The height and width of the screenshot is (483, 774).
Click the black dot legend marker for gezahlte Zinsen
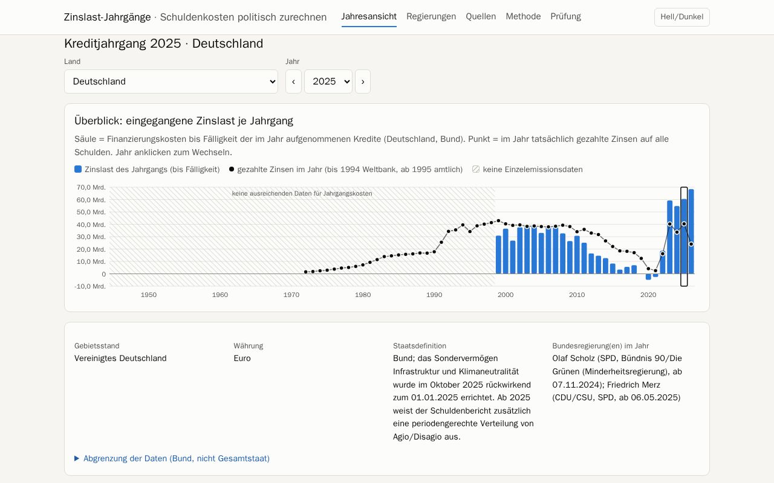(232, 169)
